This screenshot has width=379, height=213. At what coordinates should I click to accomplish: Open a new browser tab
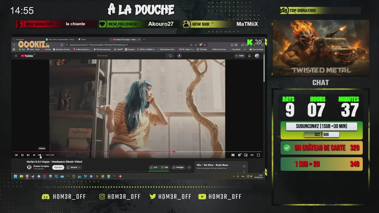(144, 39)
